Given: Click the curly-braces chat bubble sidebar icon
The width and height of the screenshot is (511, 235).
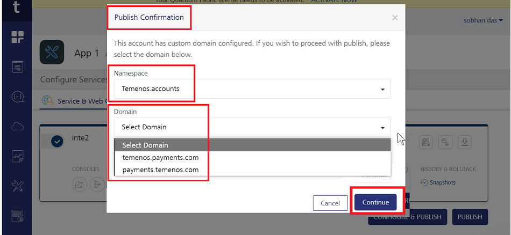Looking at the screenshot, I should click(18, 97).
